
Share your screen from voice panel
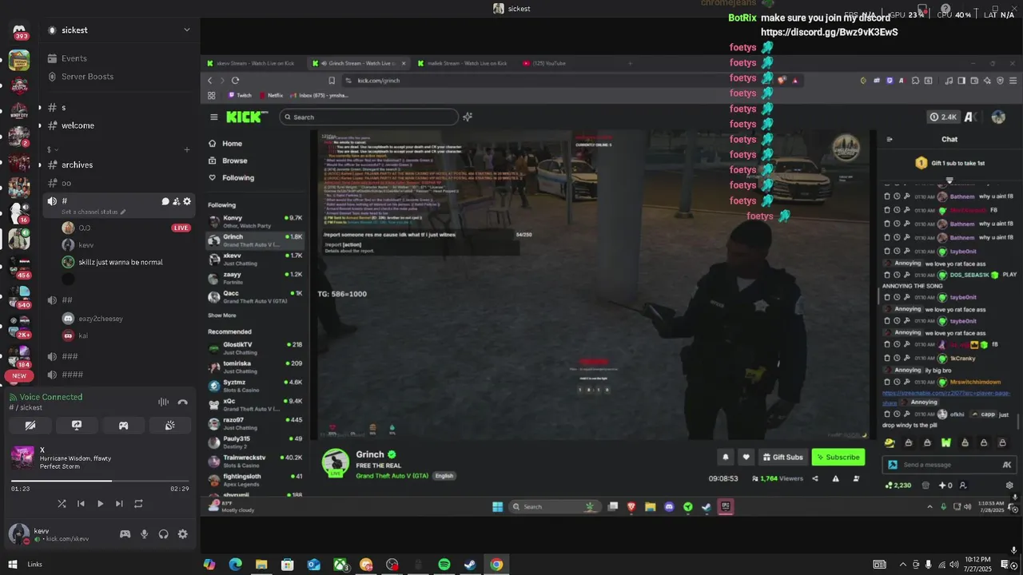(77, 426)
